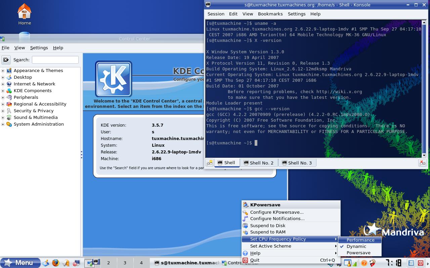
Task: Open Control Center's Help menu
Action: pos(58,48)
